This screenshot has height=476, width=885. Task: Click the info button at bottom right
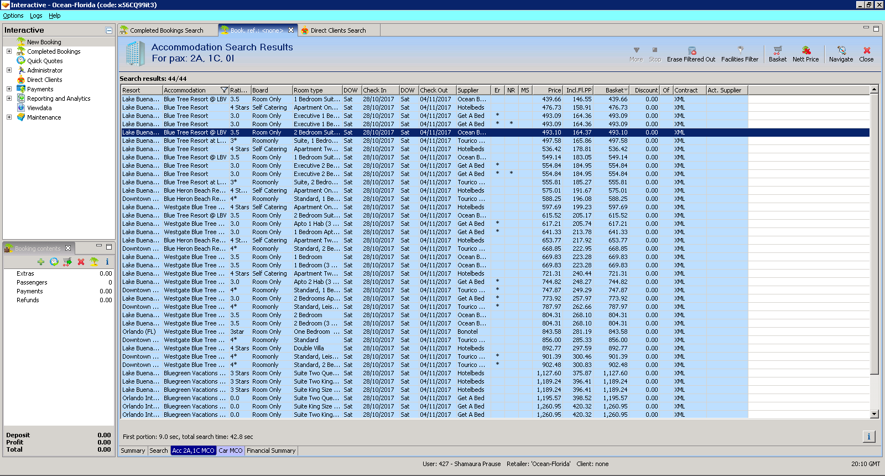pyautogui.click(x=869, y=437)
